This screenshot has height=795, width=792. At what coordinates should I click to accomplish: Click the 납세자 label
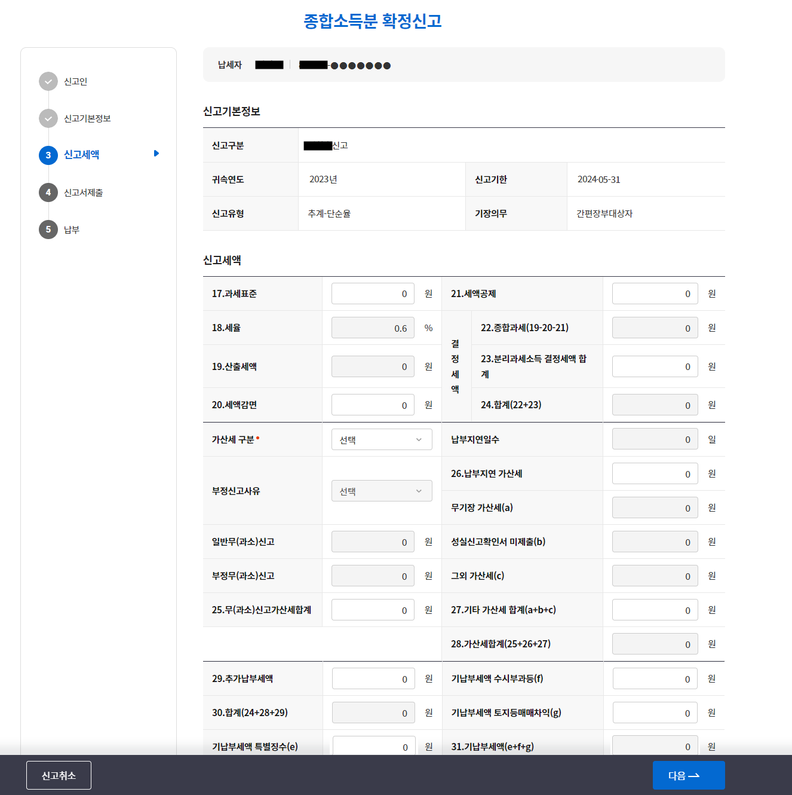[x=230, y=65]
